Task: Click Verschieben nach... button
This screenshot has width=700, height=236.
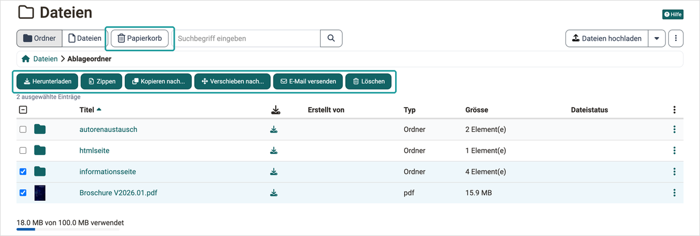Action: tap(232, 82)
